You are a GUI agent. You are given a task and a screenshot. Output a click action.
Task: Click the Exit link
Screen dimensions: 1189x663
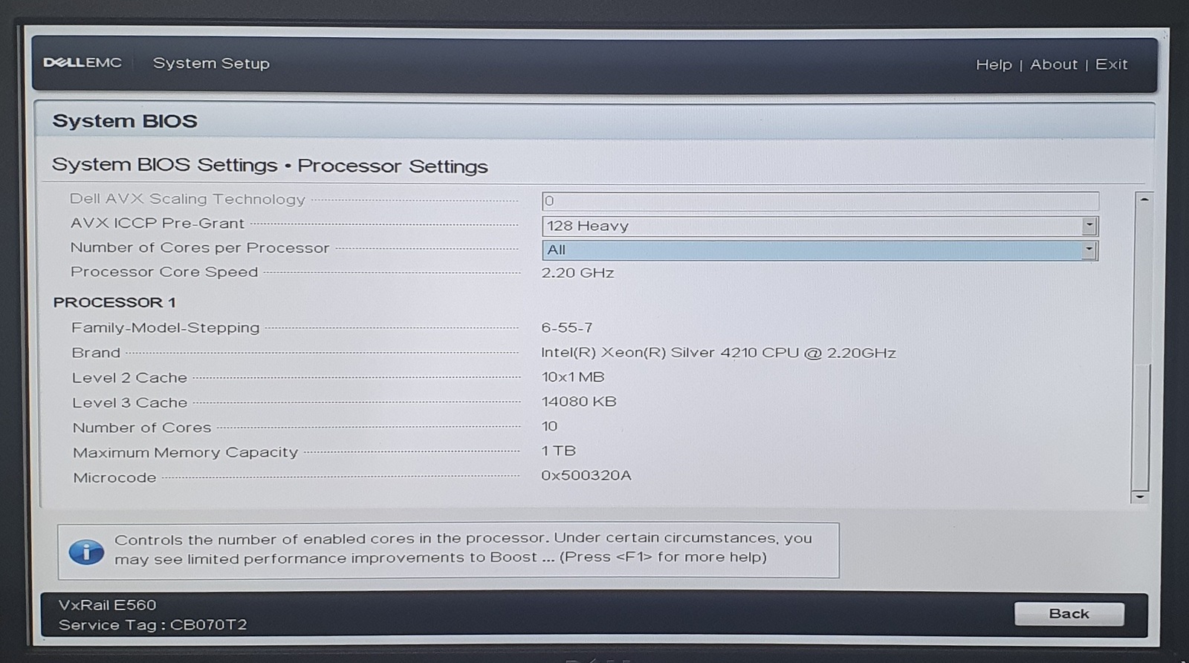pyautogui.click(x=1111, y=65)
